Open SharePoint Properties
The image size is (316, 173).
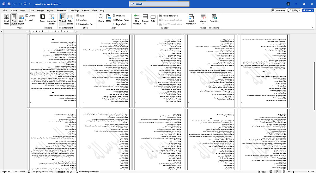coord(214,18)
